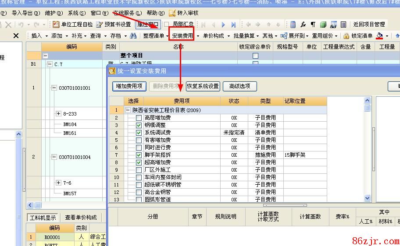The image size is (400, 246).
Task: Go to the last record arrow
Action: pyautogui.click(x=233, y=25)
